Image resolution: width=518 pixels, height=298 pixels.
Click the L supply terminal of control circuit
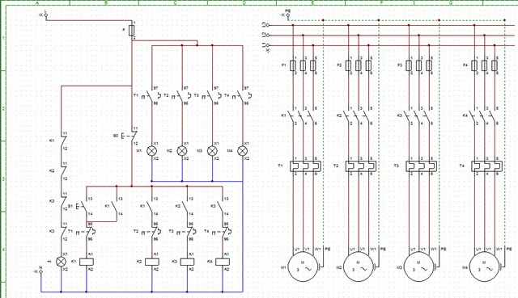click(45, 15)
